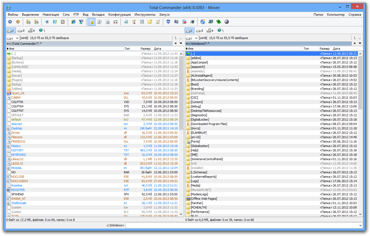This screenshot has width=370, height=236.
Task: Click the document list toolbar icon
Action: click(x=108, y=22)
